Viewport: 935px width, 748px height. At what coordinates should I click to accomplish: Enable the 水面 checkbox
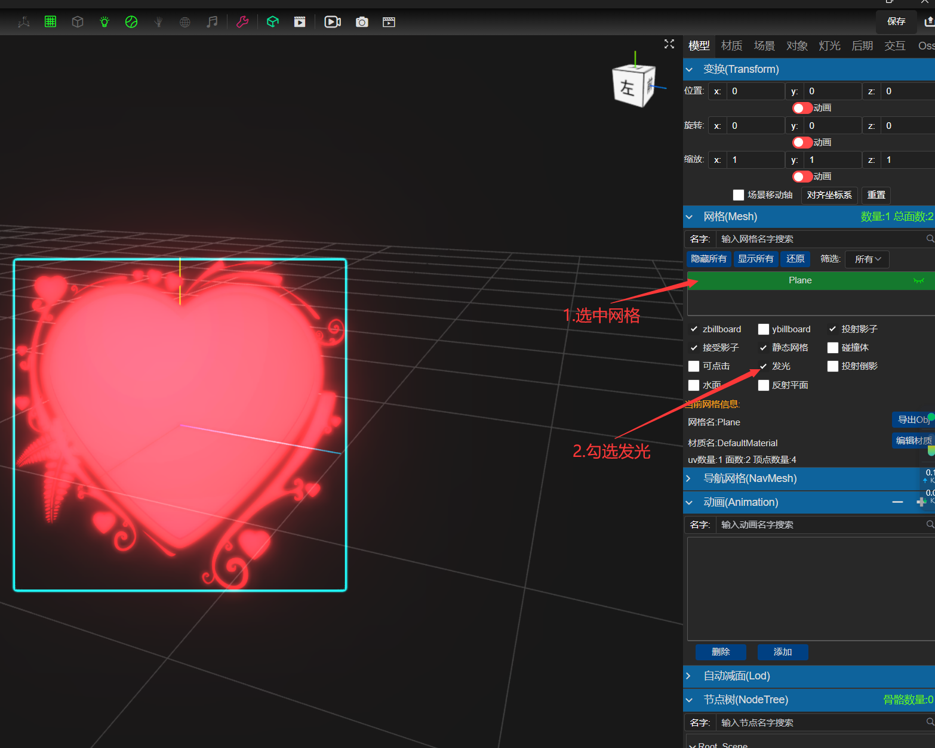694,385
